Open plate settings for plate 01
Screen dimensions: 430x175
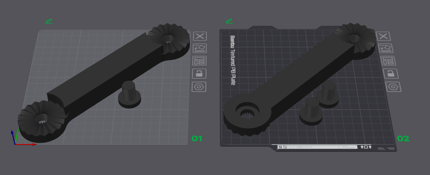point(199,87)
